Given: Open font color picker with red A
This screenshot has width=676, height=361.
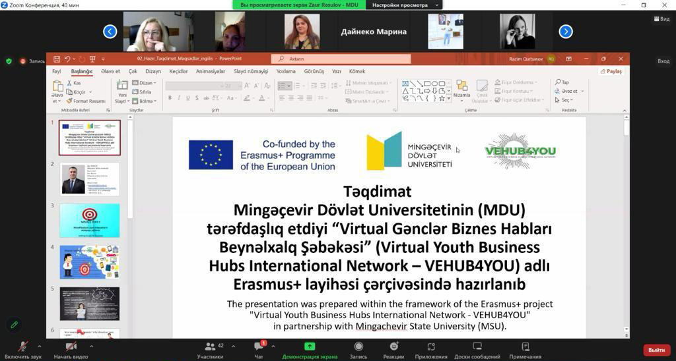Looking at the screenshot, I should (261, 98).
